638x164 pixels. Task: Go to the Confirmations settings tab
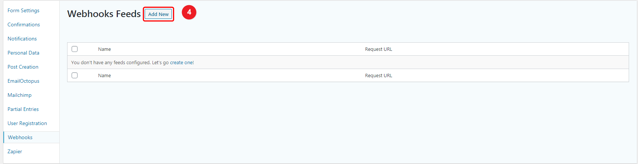(x=24, y=24)
